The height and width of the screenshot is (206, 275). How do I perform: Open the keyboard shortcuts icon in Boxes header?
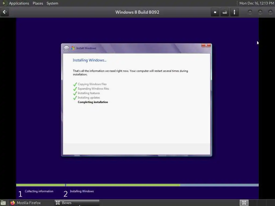coord(225,12)
